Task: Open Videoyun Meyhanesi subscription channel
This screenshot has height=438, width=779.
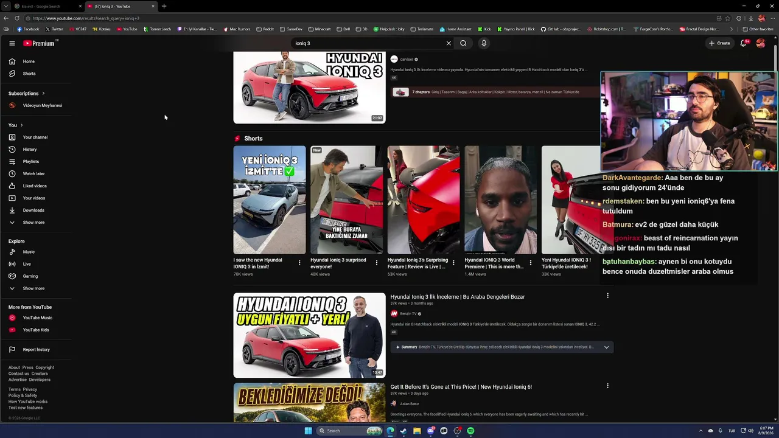Action: 35,105
